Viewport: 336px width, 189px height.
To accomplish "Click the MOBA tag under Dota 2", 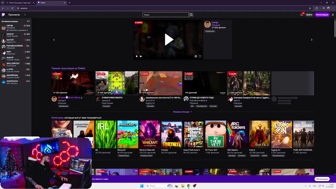I will [x=264, y=156].
